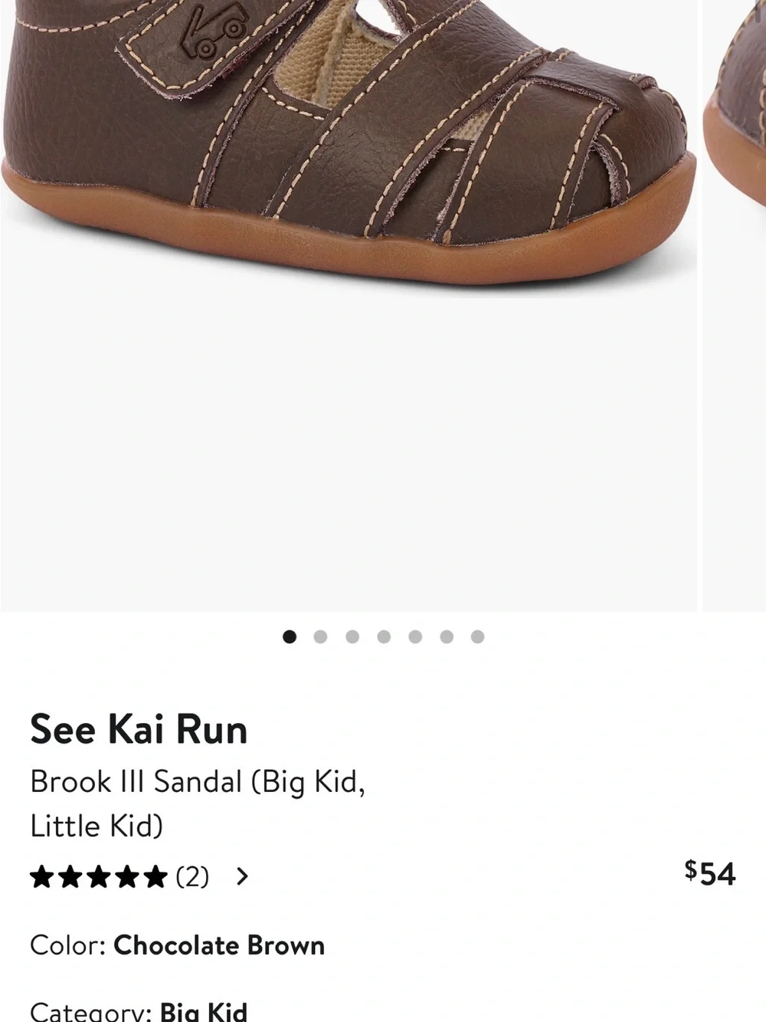Select the first image carousel dot

pyautogui.click(x=290, y=636)
